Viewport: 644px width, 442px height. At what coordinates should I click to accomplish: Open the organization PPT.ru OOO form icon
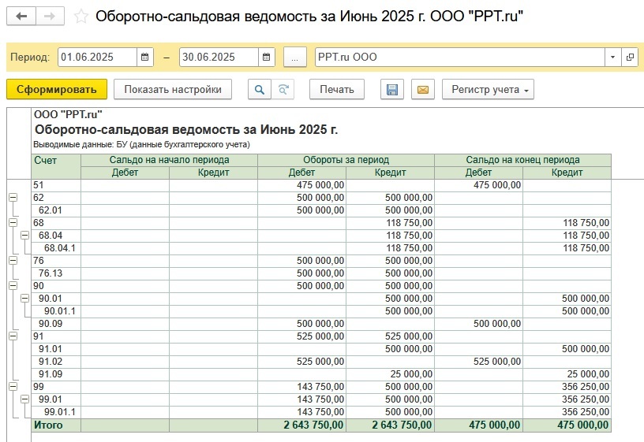[x=630, y=57]
